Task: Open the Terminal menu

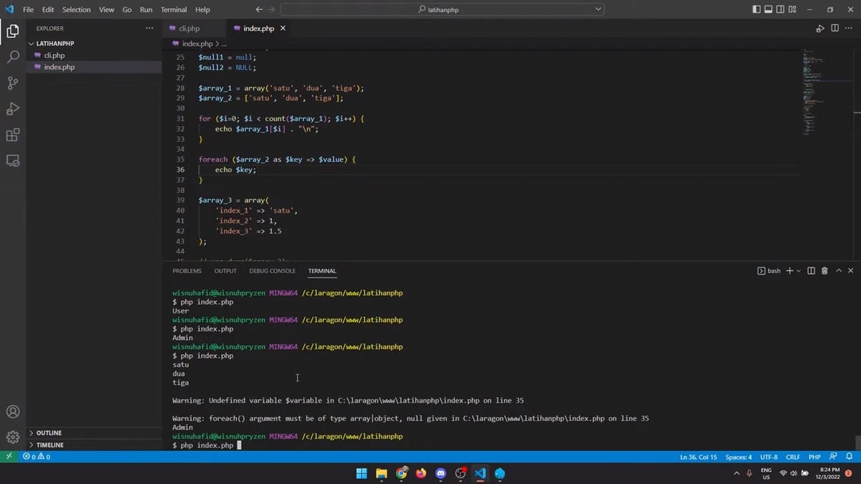Action: pyautogui.click(x=173, y=9)
